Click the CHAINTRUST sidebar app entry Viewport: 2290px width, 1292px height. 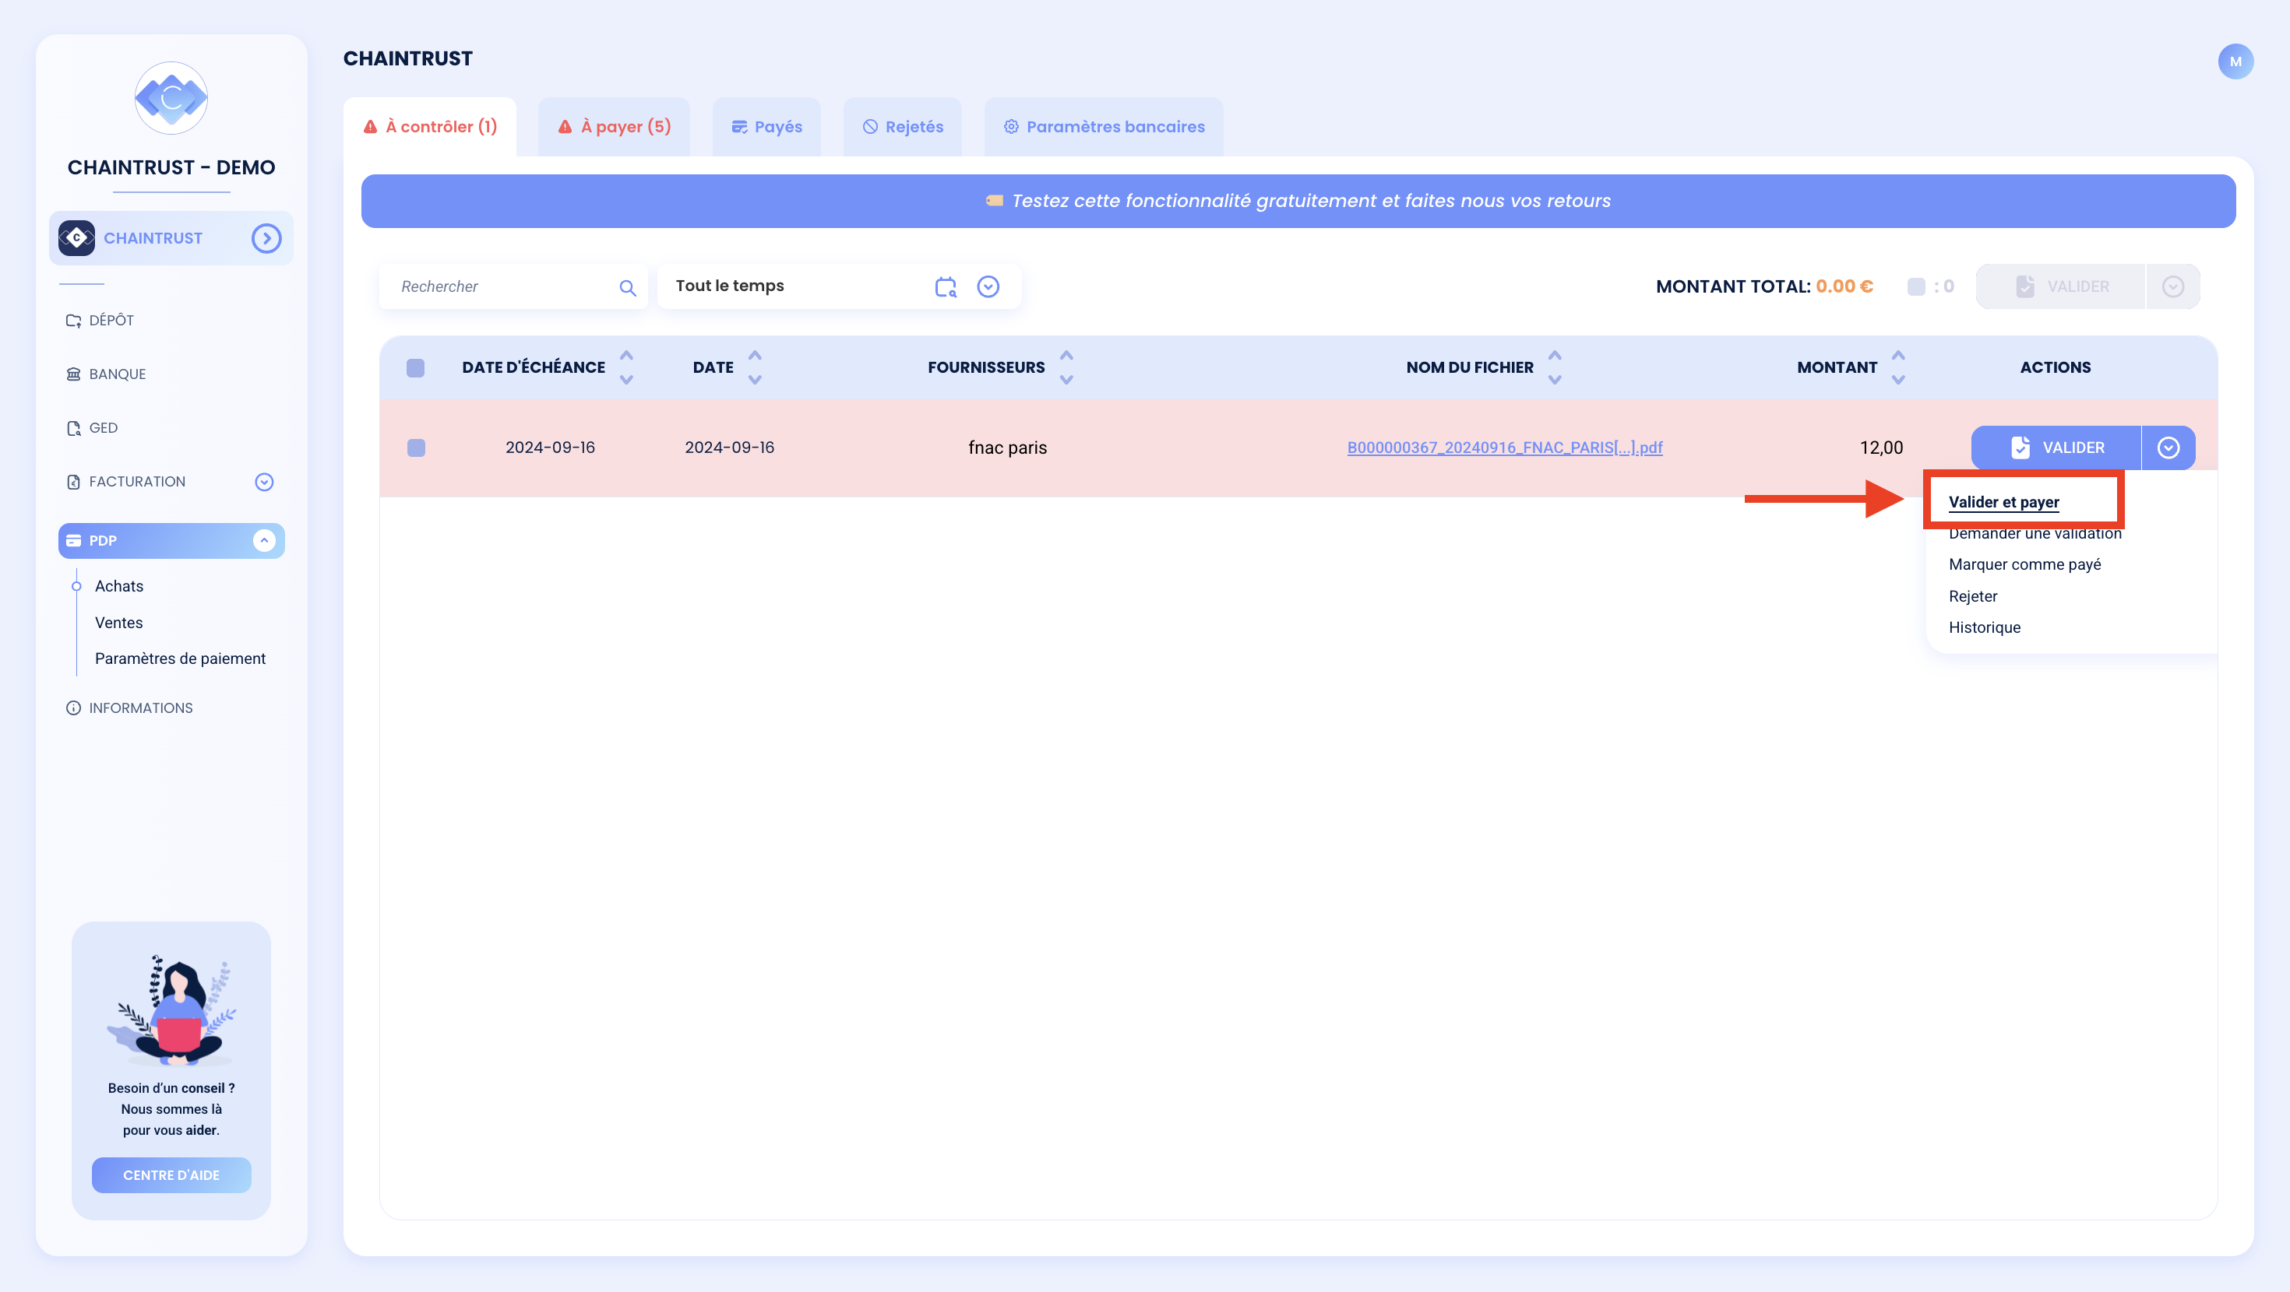tap(171, 238)
